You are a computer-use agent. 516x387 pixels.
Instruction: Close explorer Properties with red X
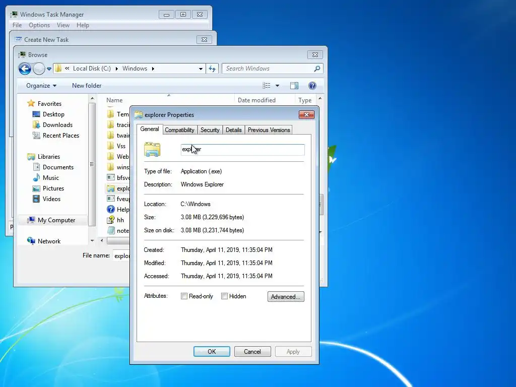(x=306, y=114)
